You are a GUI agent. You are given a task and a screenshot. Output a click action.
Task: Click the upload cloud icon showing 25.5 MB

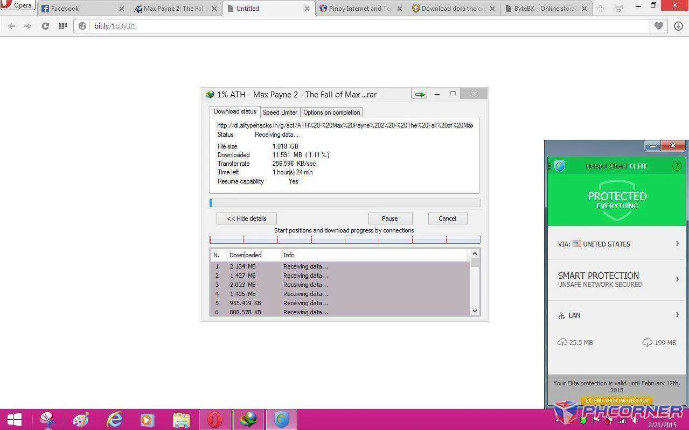pyautogui.click(x=562, y=342)
